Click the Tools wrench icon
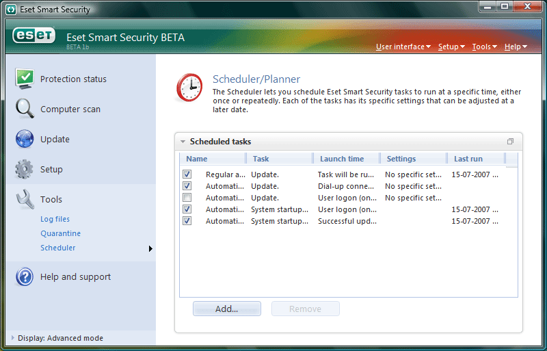 25,199
